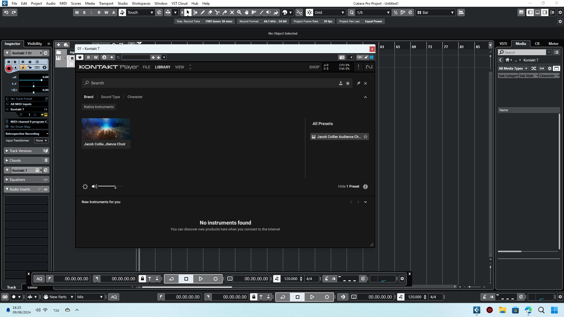Image resolution: width=564 pixels, height=317 pixels.
Task: Toggle Read automation in Kontakt plugin header
Action: (x=88, y=57)
